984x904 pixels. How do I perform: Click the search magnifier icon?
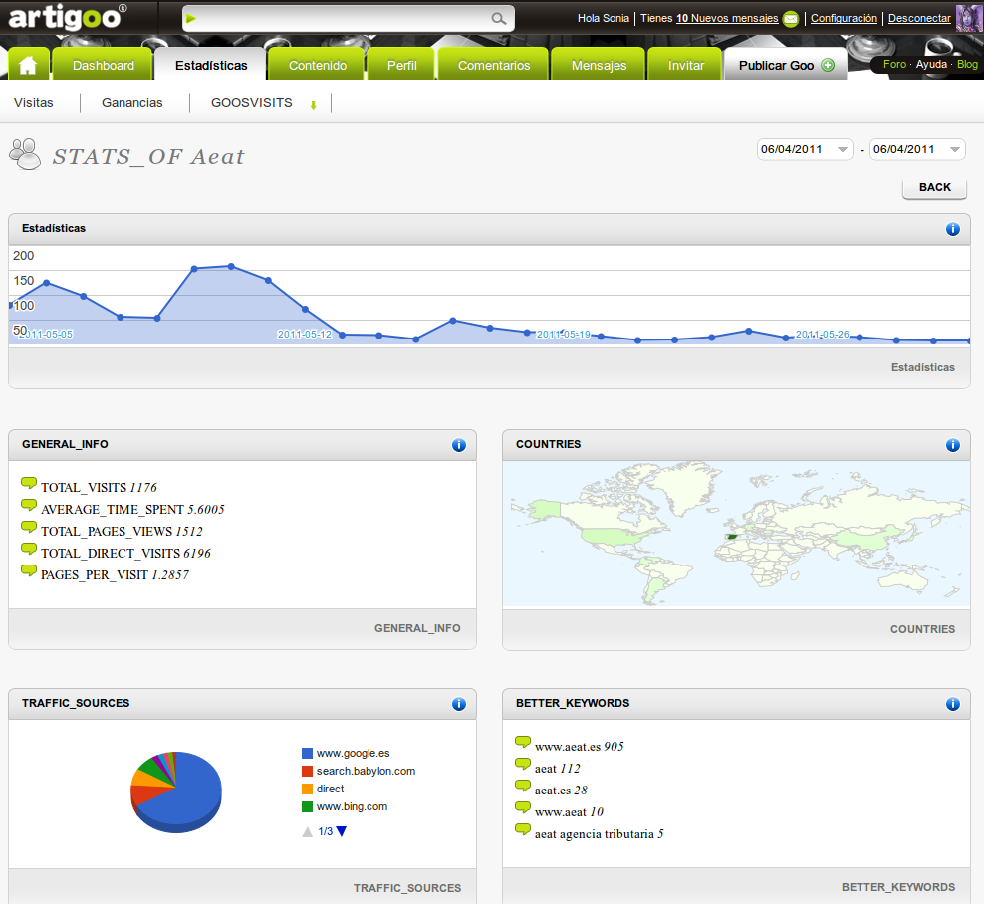click(x=499, y=18)
